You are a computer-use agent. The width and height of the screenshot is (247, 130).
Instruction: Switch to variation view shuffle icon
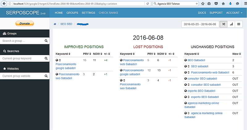224,24
